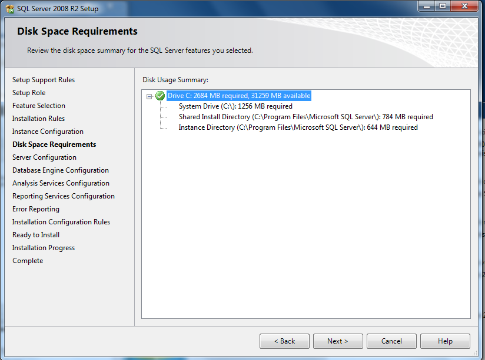Proceed with the Next > button
This screenshot has width=485, height=360.
[x=338, y=341]
